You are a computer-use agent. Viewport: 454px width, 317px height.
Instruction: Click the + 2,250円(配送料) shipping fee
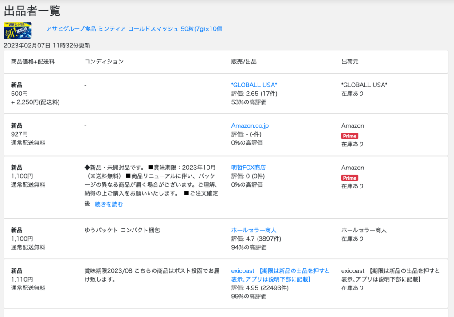[35, 102]
